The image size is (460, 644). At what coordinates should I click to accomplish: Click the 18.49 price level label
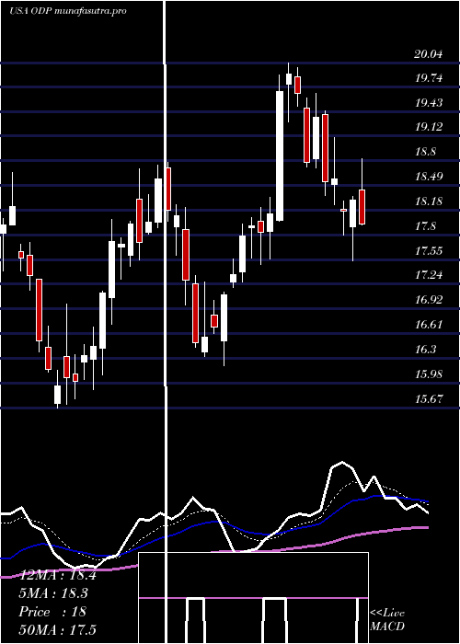point(429,177)
